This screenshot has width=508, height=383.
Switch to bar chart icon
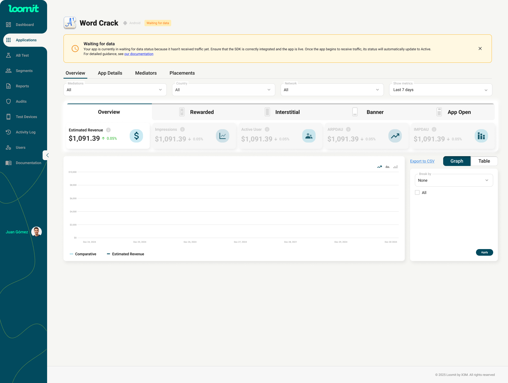[395, 167]
